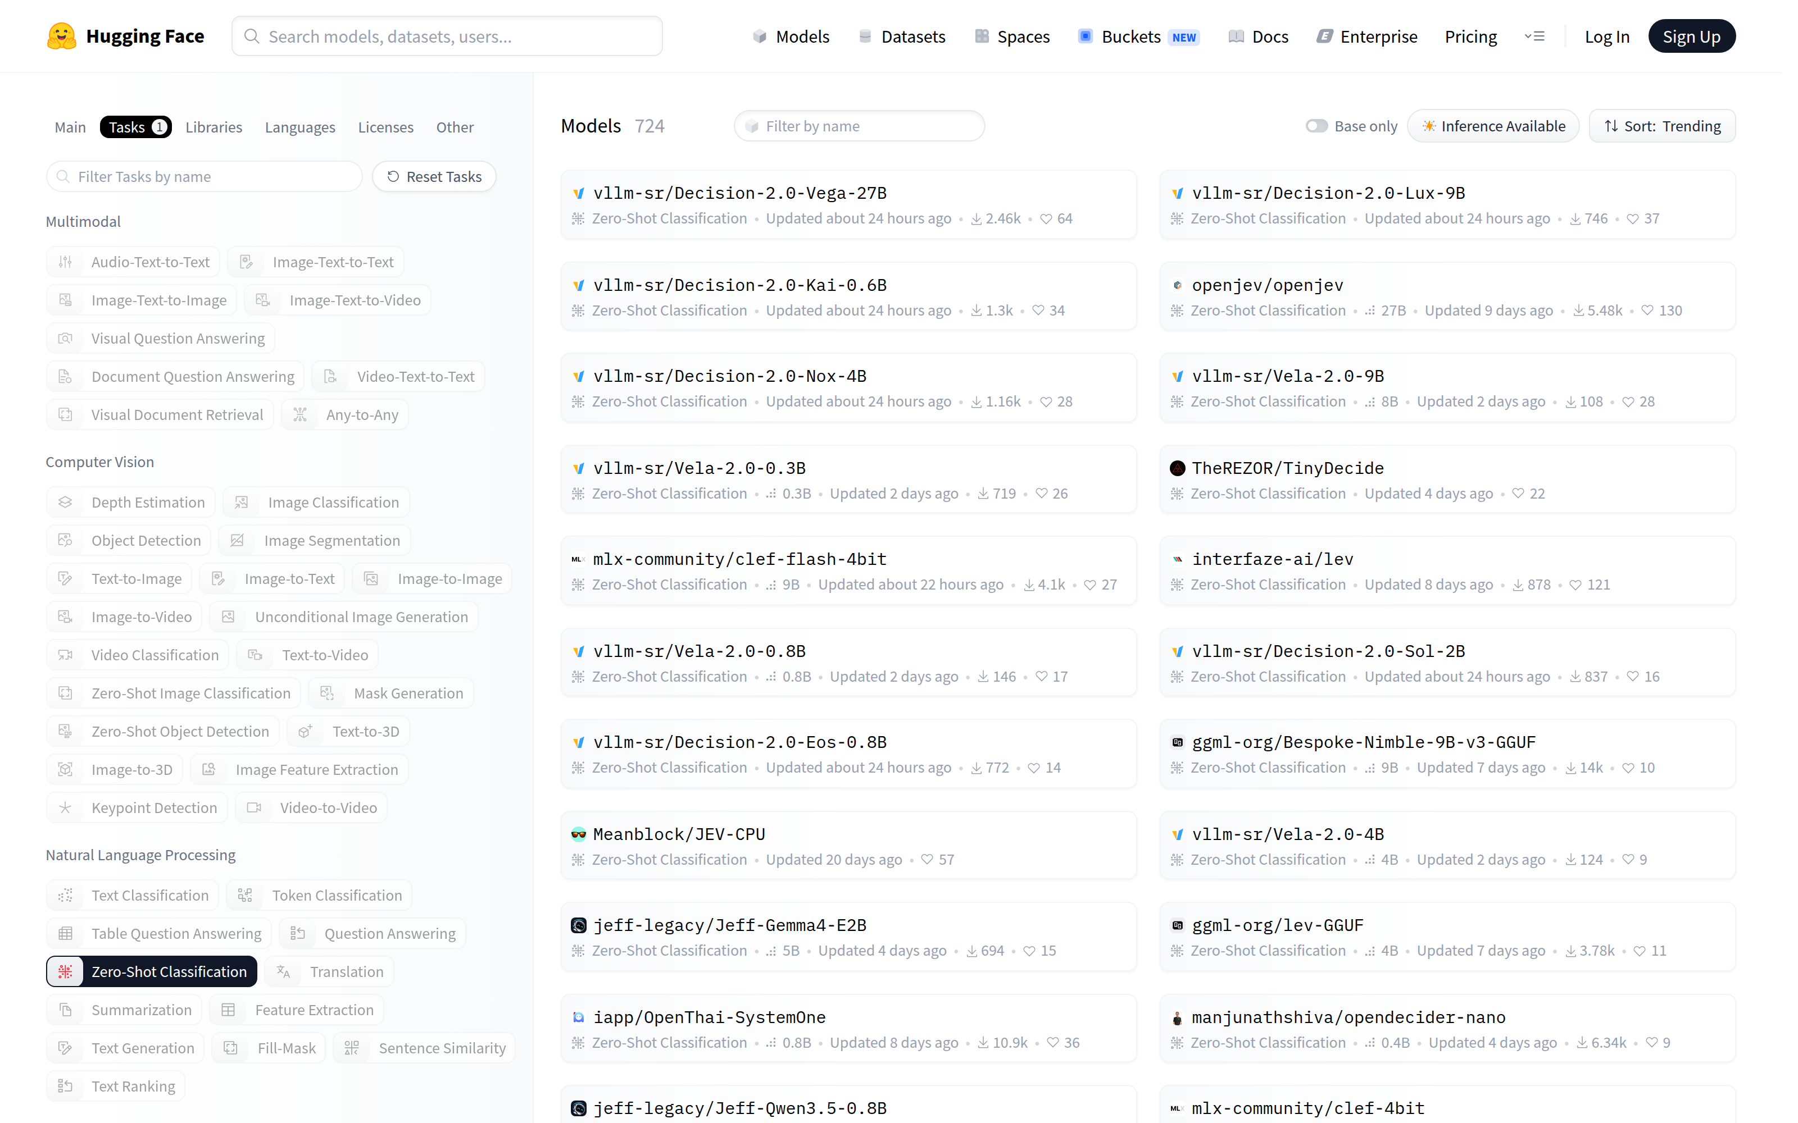
Task: Click the Any-to-Any task icon
Action: (x=300, y=414)
